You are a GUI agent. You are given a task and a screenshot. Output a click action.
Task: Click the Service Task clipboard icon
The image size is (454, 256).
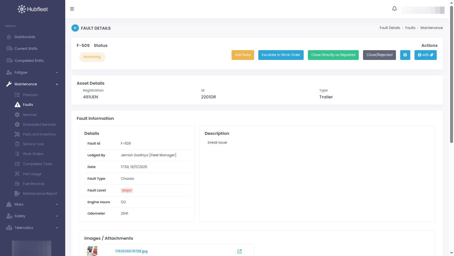(17, 144)
